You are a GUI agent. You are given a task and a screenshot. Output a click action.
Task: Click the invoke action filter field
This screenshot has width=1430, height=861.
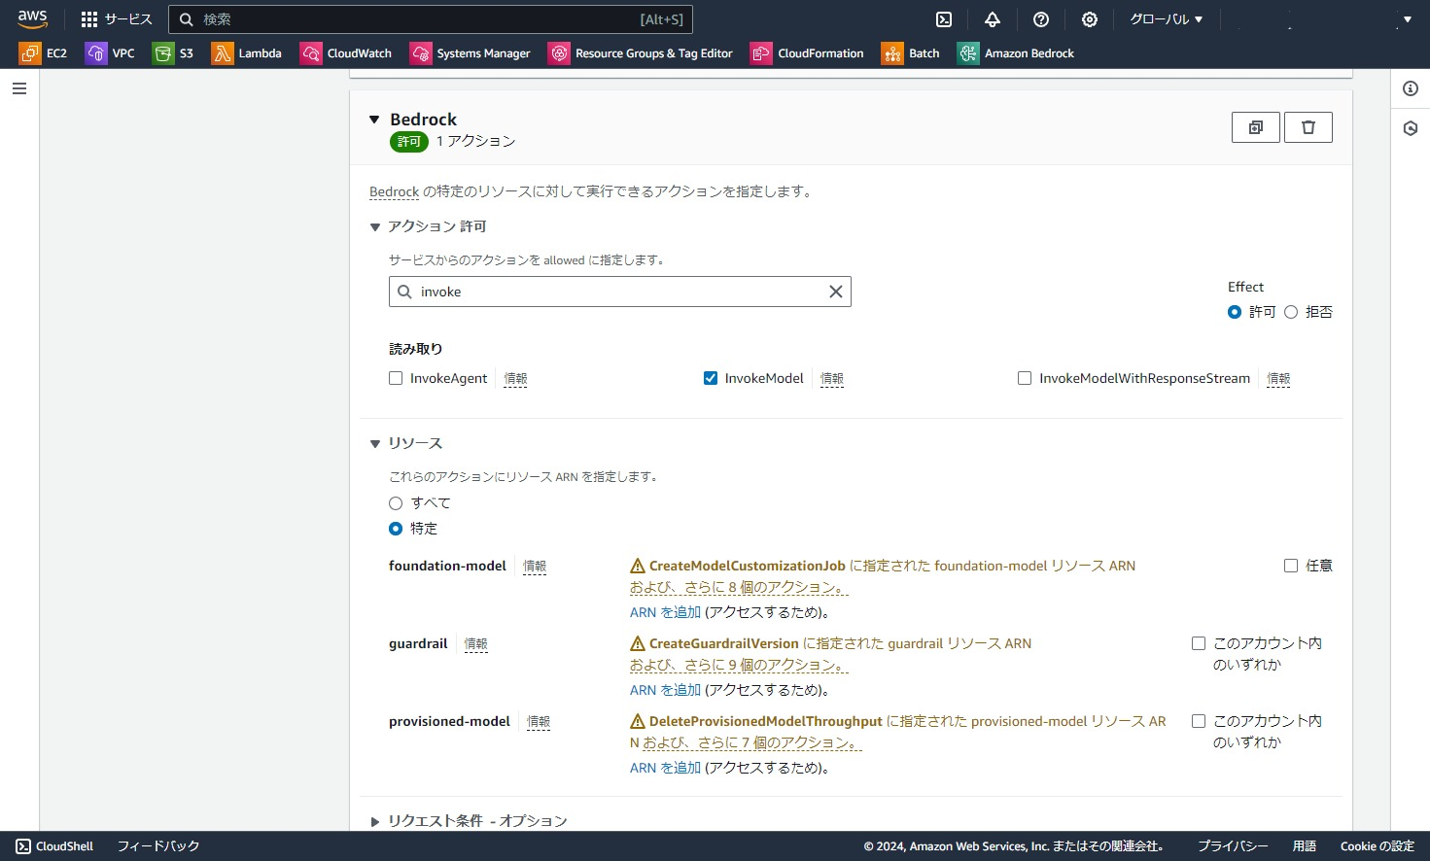pyautogui.click(x=620, y=292)
